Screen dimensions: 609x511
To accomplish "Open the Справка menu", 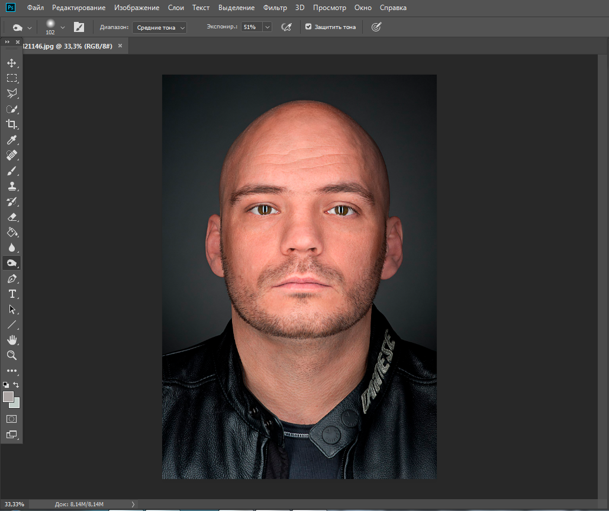I will (393, 8).
